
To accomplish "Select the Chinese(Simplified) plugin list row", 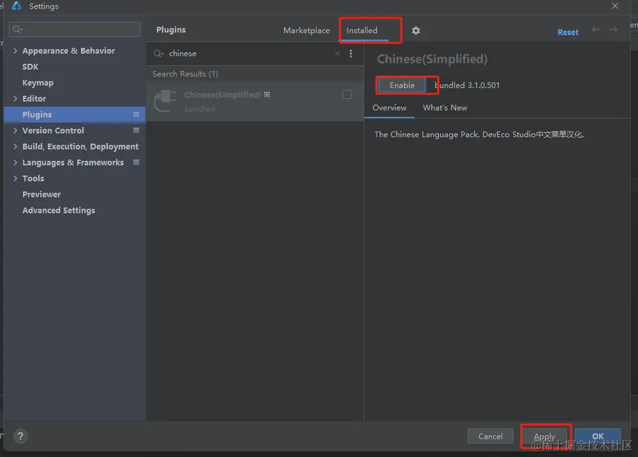I will coord(255,101).
